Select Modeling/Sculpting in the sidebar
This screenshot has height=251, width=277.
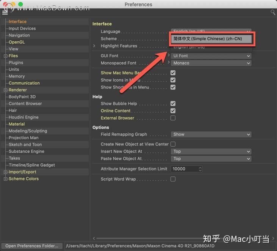click(28, 131)
